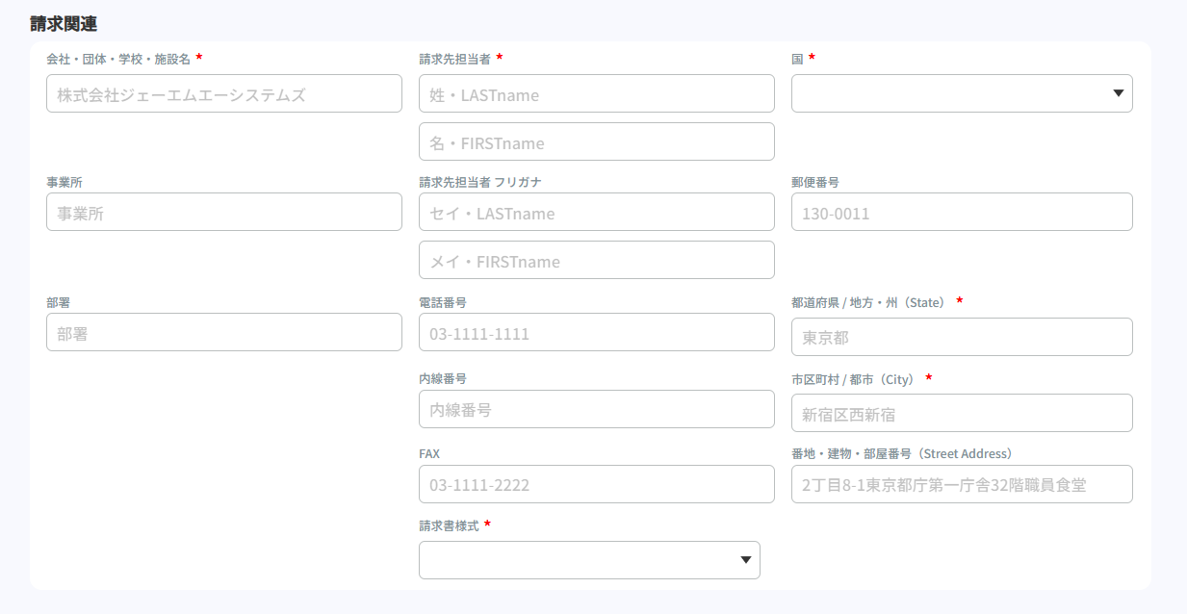Click the セイ・LASTname furigana field
Viewport: 1187px width, 614px height.
click(x=596, y=212)
